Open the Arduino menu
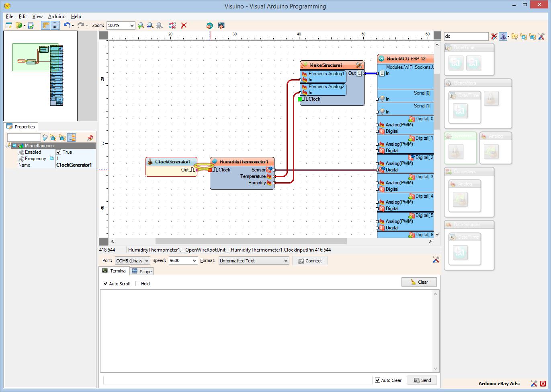The image size is (551, 392). [x=57, y=17]
